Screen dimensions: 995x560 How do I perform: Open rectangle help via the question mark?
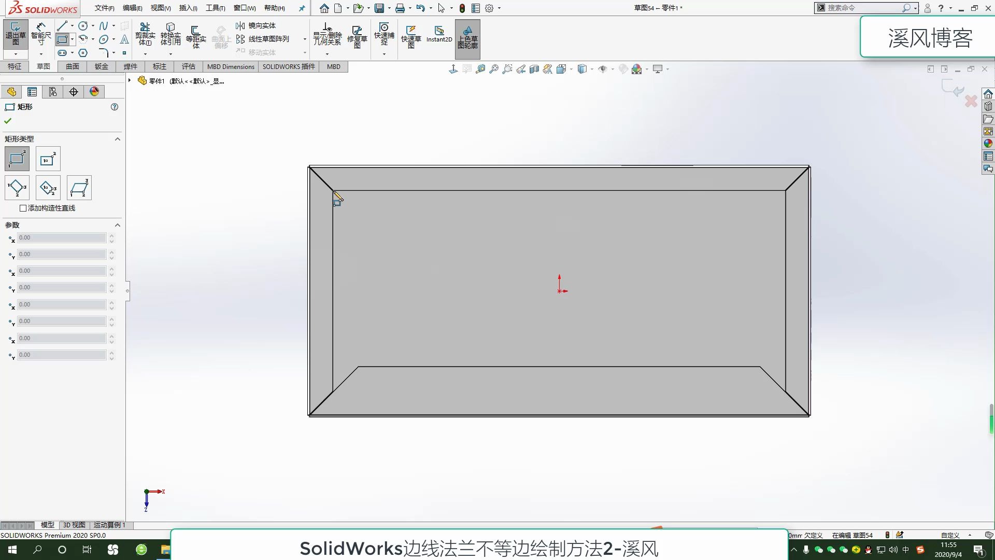point(114,107)
